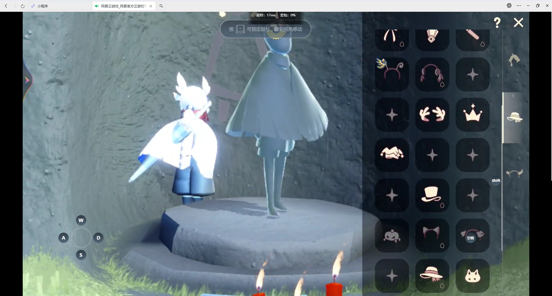The image size is (552, 296).
Task: Expand the left edge side panel arrow
Action: (27, 80)
